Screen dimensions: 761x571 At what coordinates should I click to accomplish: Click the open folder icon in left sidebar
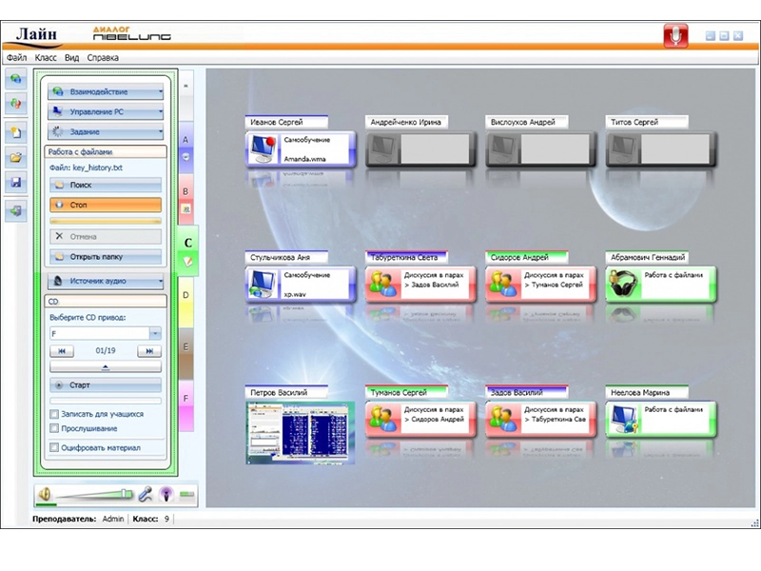tap(16, 157)
